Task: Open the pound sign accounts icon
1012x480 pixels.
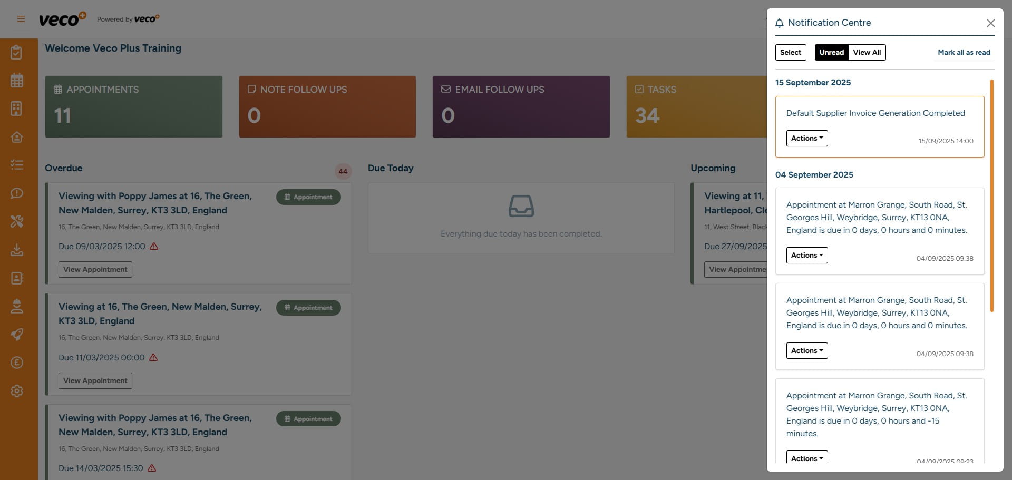Action: [x=17, y=363]
